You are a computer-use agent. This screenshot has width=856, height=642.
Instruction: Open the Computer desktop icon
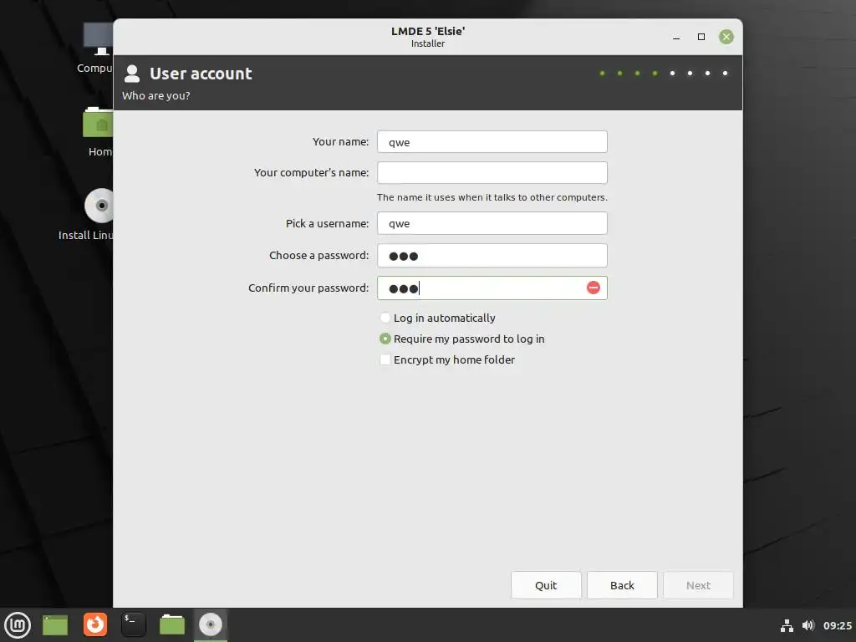[99, 39]
